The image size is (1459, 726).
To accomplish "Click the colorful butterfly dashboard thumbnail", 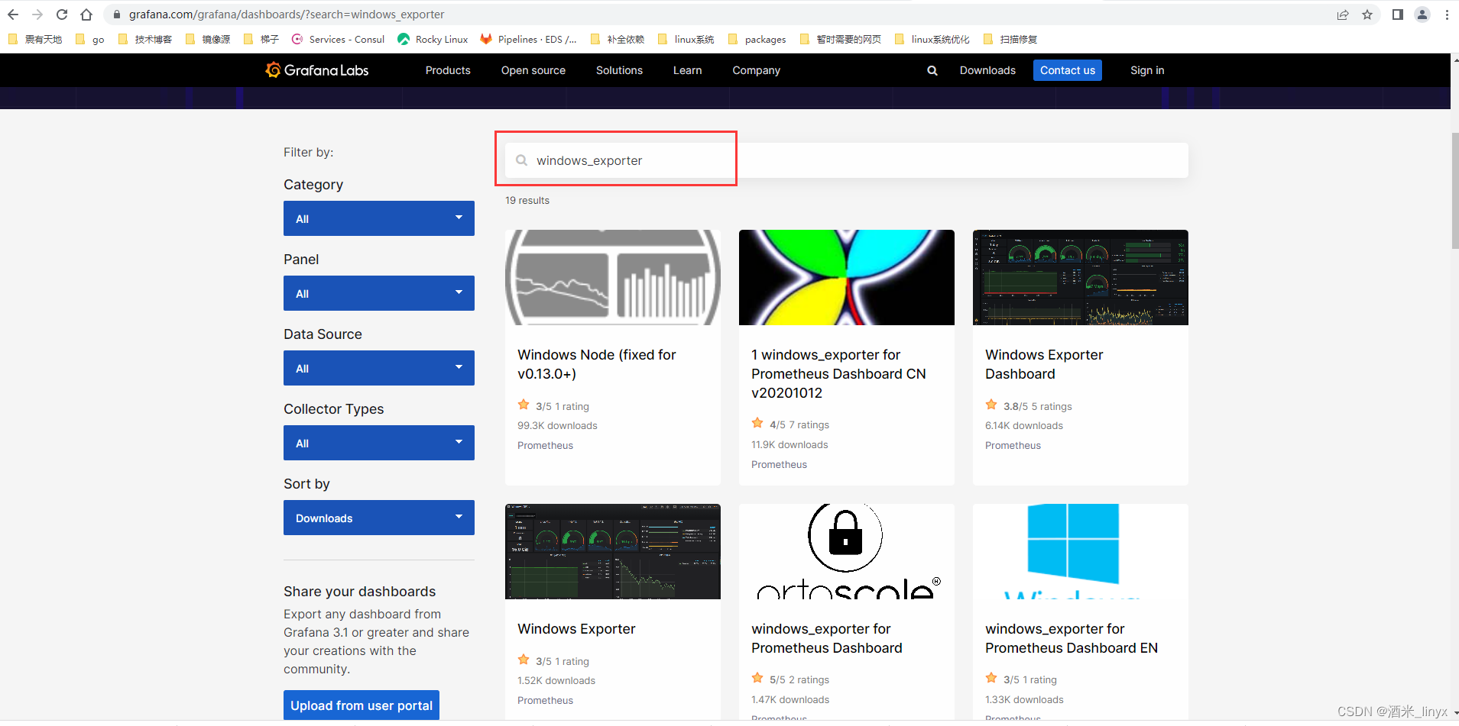I will tap(847, 277).
